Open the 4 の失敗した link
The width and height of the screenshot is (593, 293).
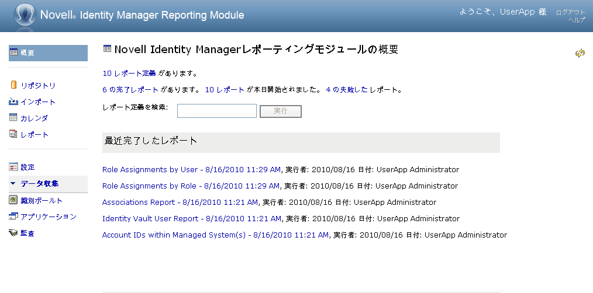[x=347, y=90]
